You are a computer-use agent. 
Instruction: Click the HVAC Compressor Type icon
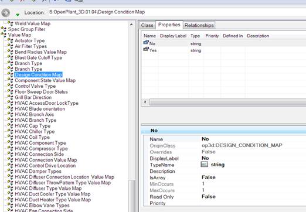coord(11,148)
